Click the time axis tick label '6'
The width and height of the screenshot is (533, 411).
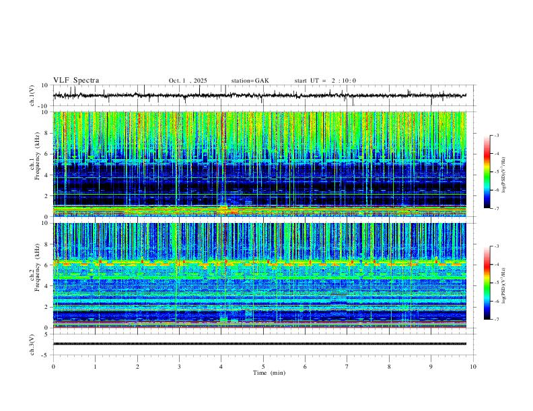tap(305, 367)
